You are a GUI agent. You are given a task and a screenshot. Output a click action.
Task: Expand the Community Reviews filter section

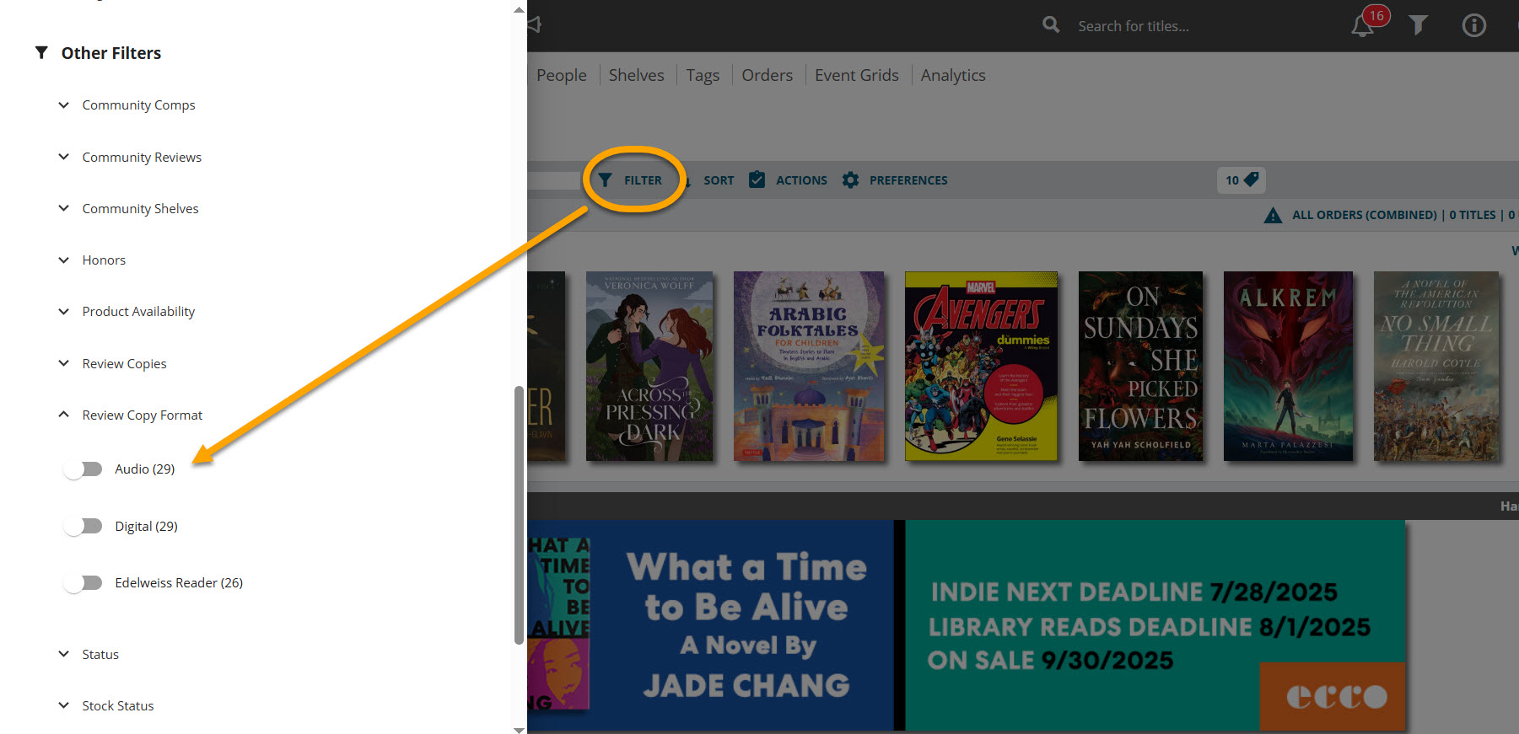(x=141, y=158)
